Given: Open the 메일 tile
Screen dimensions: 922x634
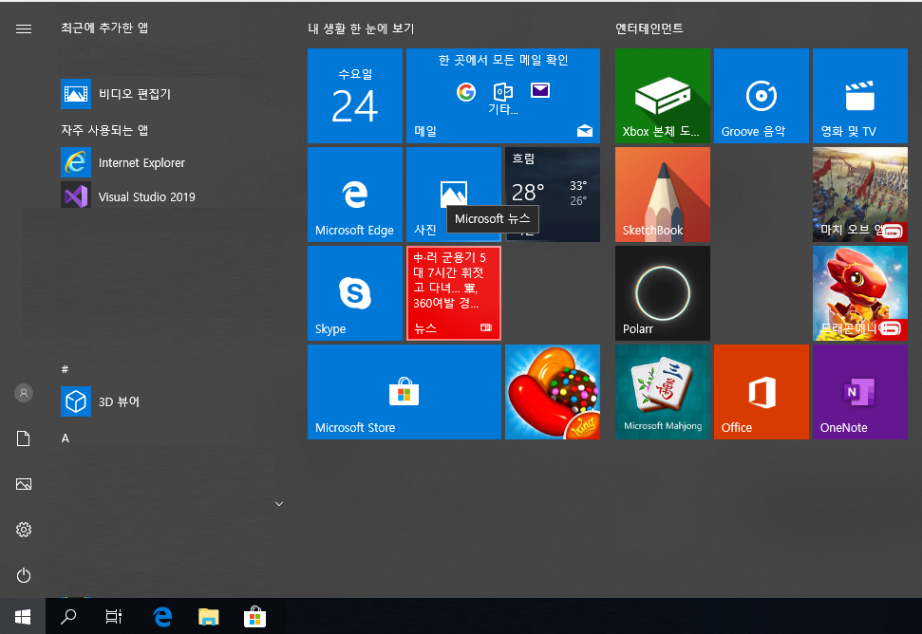Looking at the screenshot, I should 503,96.
